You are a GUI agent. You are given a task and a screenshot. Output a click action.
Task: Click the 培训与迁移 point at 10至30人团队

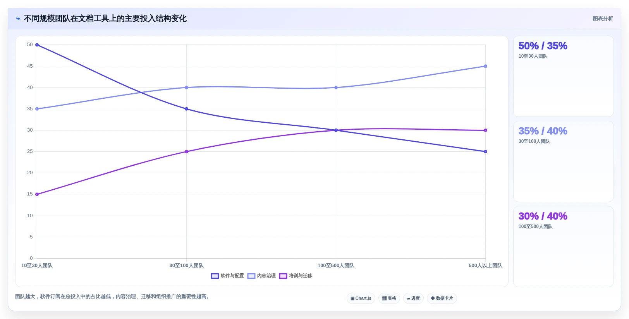tap(37, 194)
